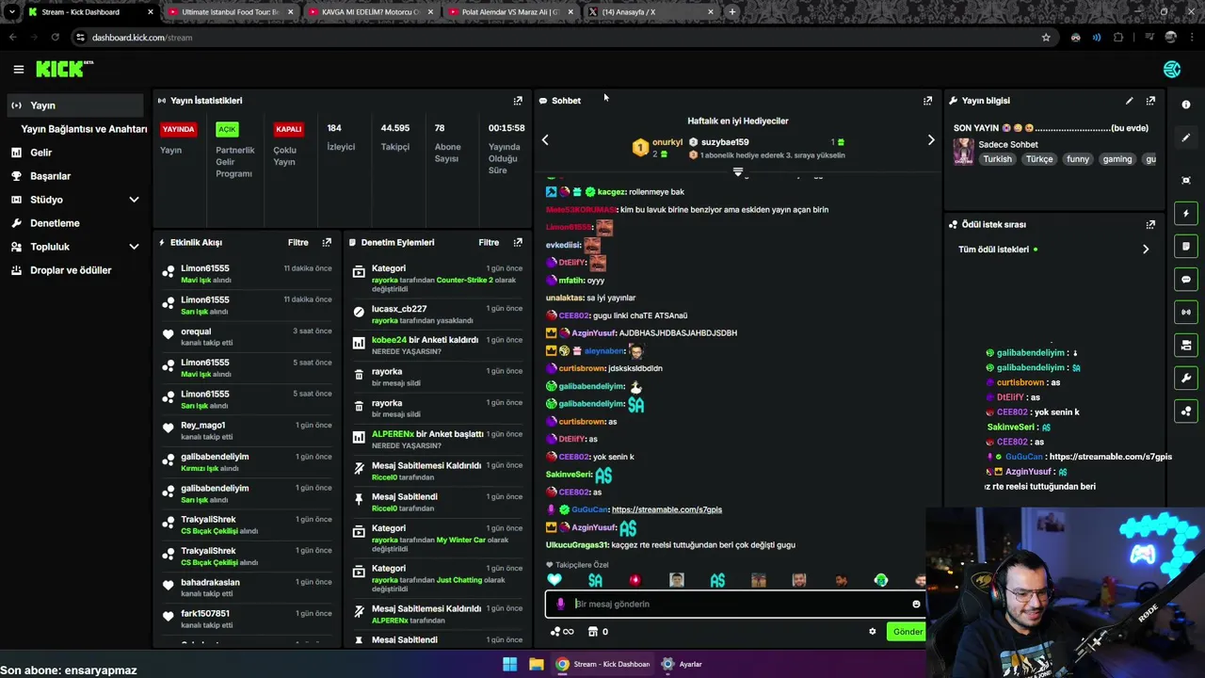Switch to Ultimate Istanbul Food Tour tab

231,12
